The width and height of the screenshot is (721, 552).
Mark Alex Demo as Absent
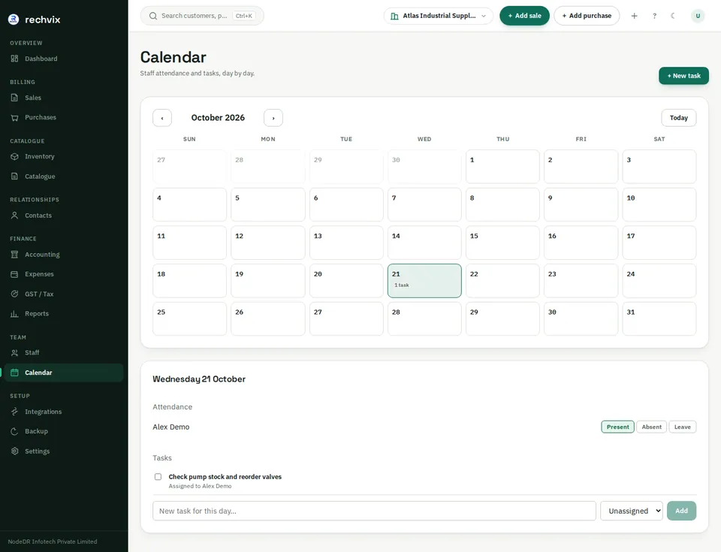pos(652,427)
